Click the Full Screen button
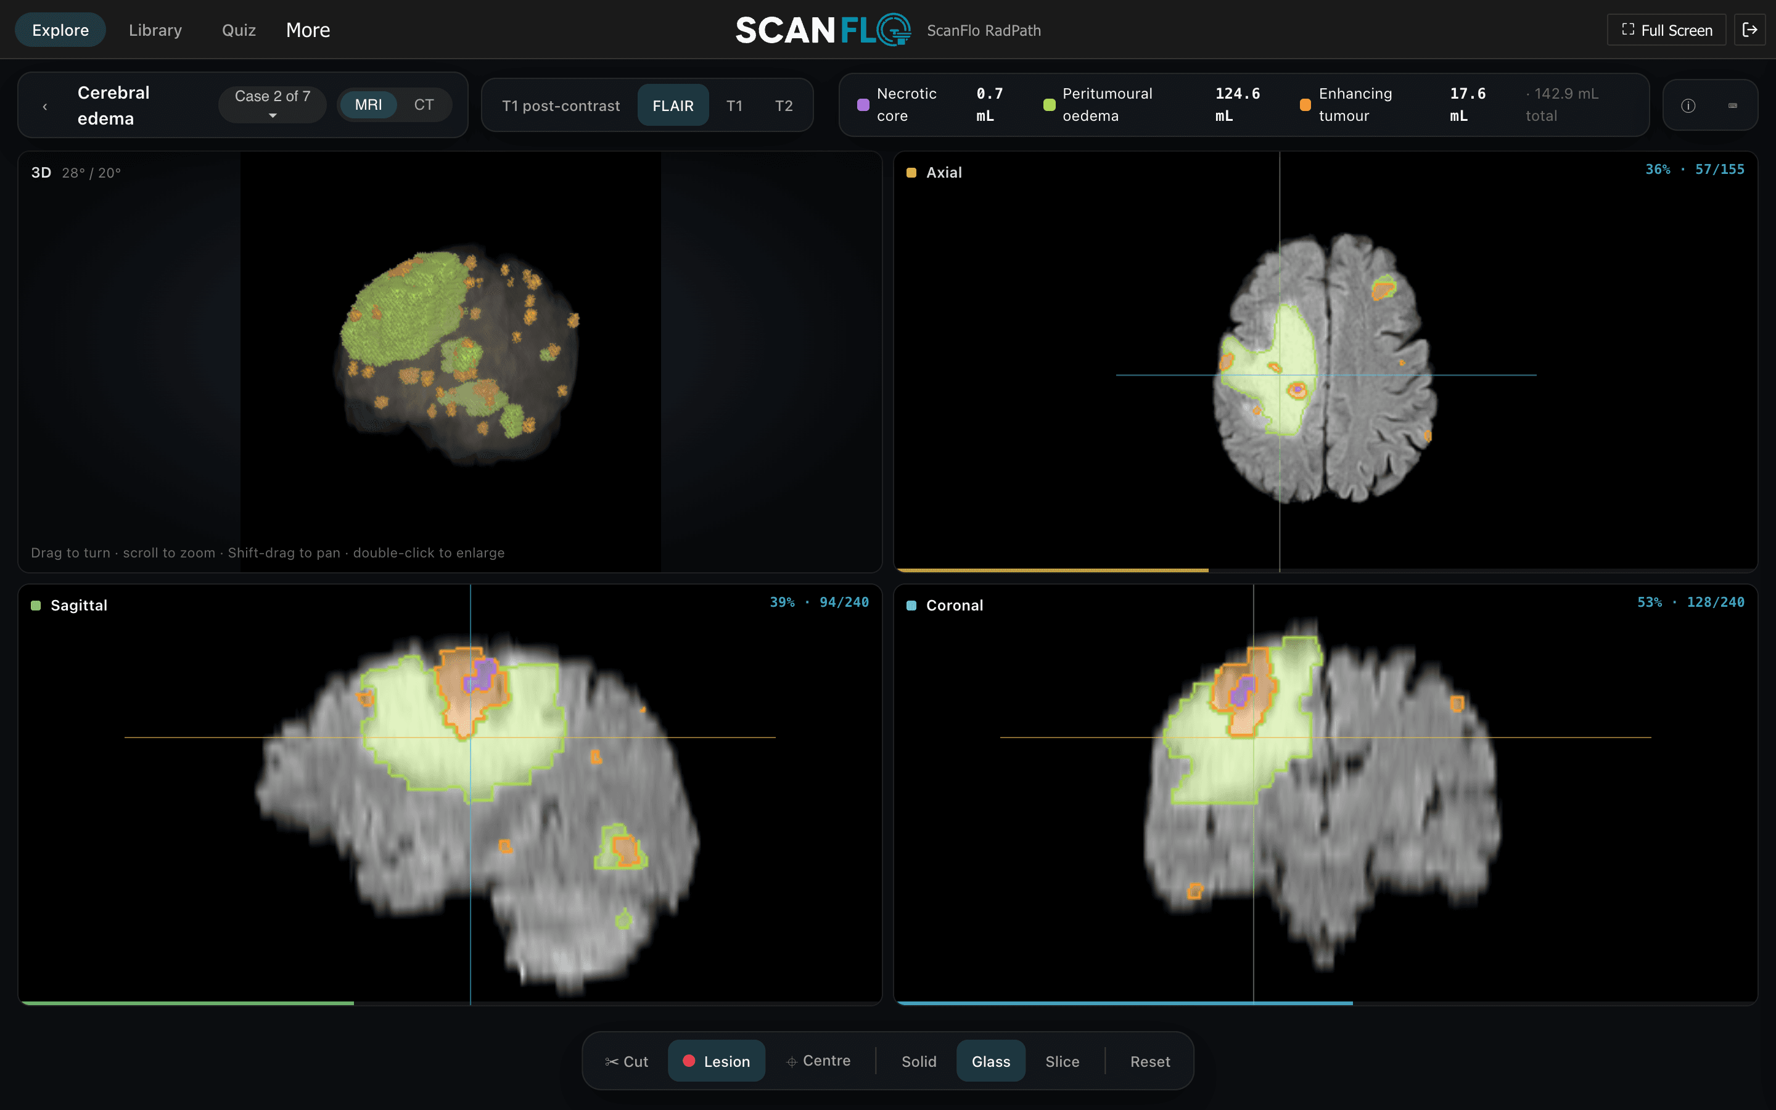The image size is (1776, 1110). [x=1667, y=30]
